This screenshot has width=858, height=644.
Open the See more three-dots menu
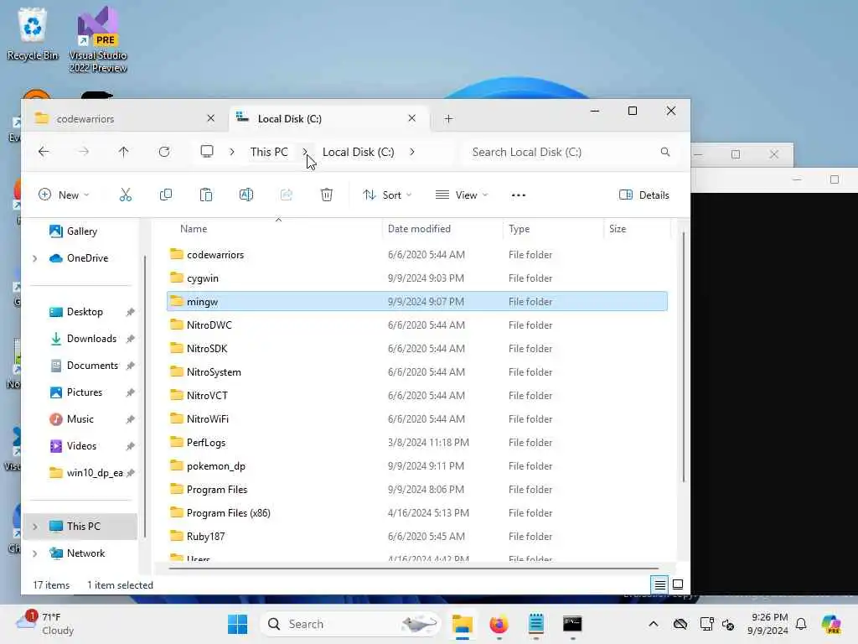click(518, 195)
